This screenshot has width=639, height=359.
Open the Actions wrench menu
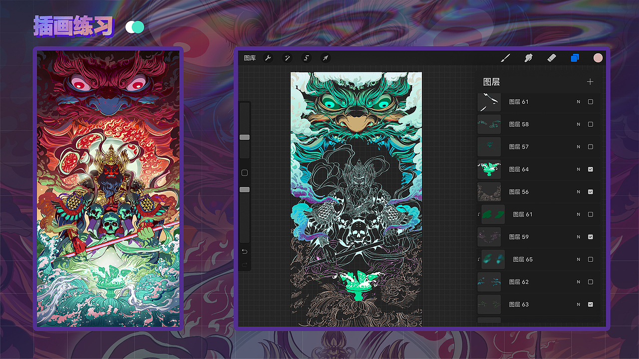click(x=268, y=58)
